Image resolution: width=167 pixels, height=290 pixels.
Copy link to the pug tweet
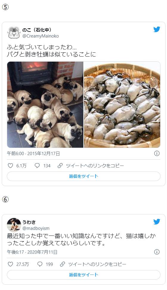pos(90,166)
